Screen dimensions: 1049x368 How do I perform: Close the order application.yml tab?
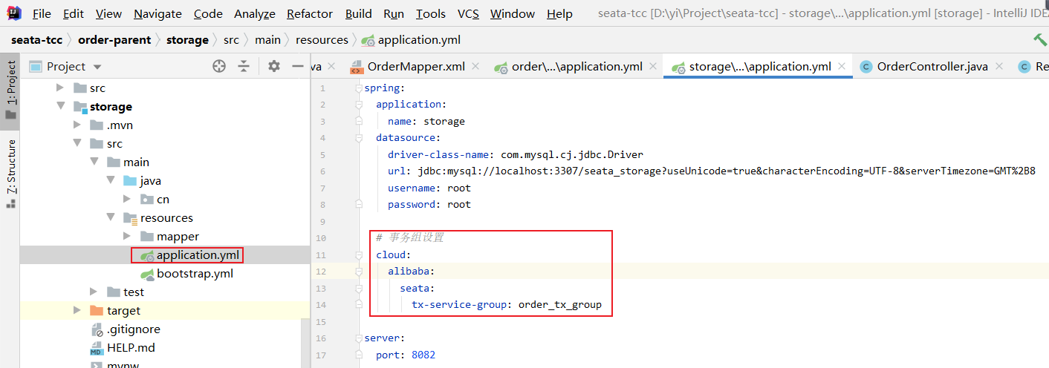coord(653,67)
